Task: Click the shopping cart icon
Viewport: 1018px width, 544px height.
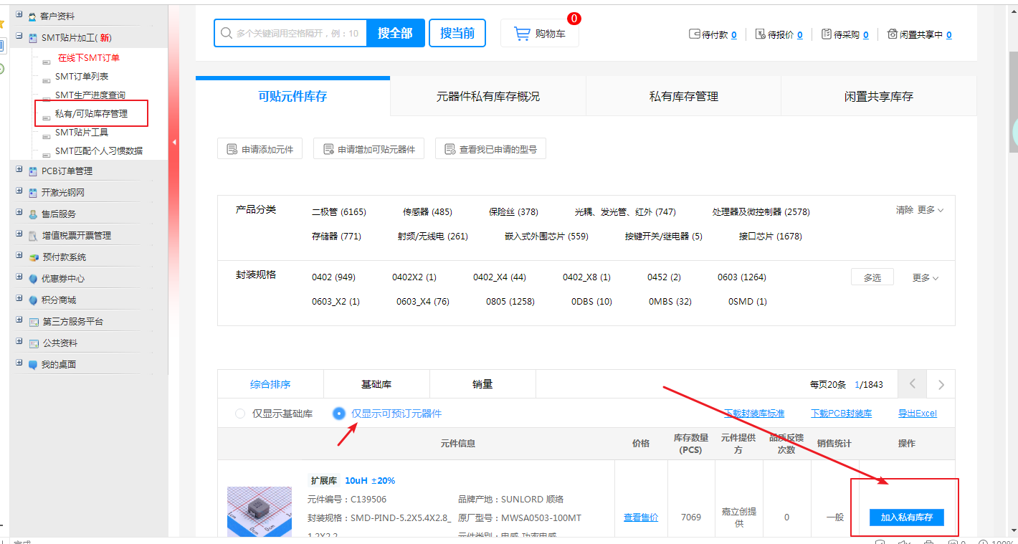Action: (x=522, y=34)
